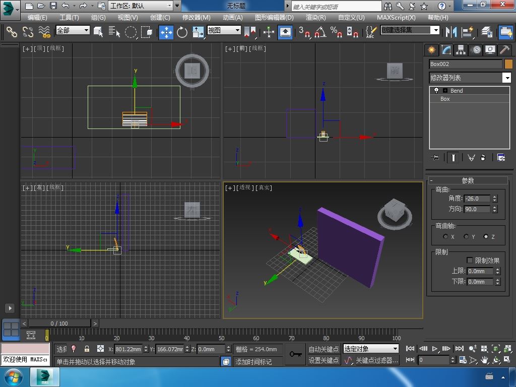The width and height of the screenshot is (516, 387).
Task: Switch to Display command panel tab
Action: coord(490,50)
